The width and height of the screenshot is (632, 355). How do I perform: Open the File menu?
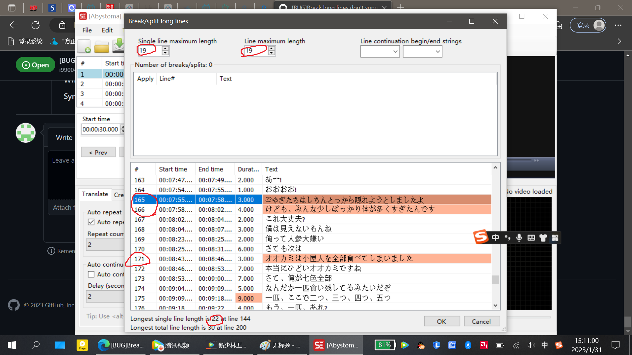click(x=87, y=30)
